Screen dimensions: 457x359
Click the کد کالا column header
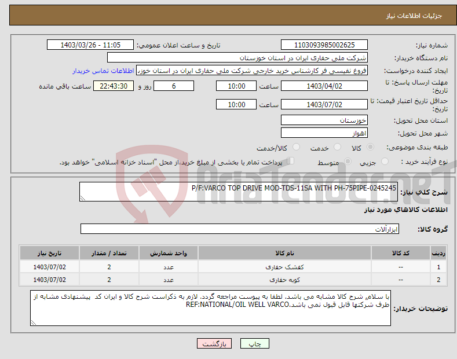(x=400, y=253)
